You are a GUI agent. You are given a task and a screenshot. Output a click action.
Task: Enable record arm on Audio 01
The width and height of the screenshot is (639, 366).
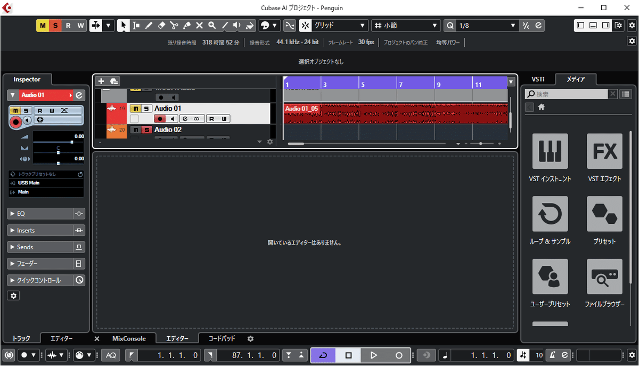tap(160, 118)
